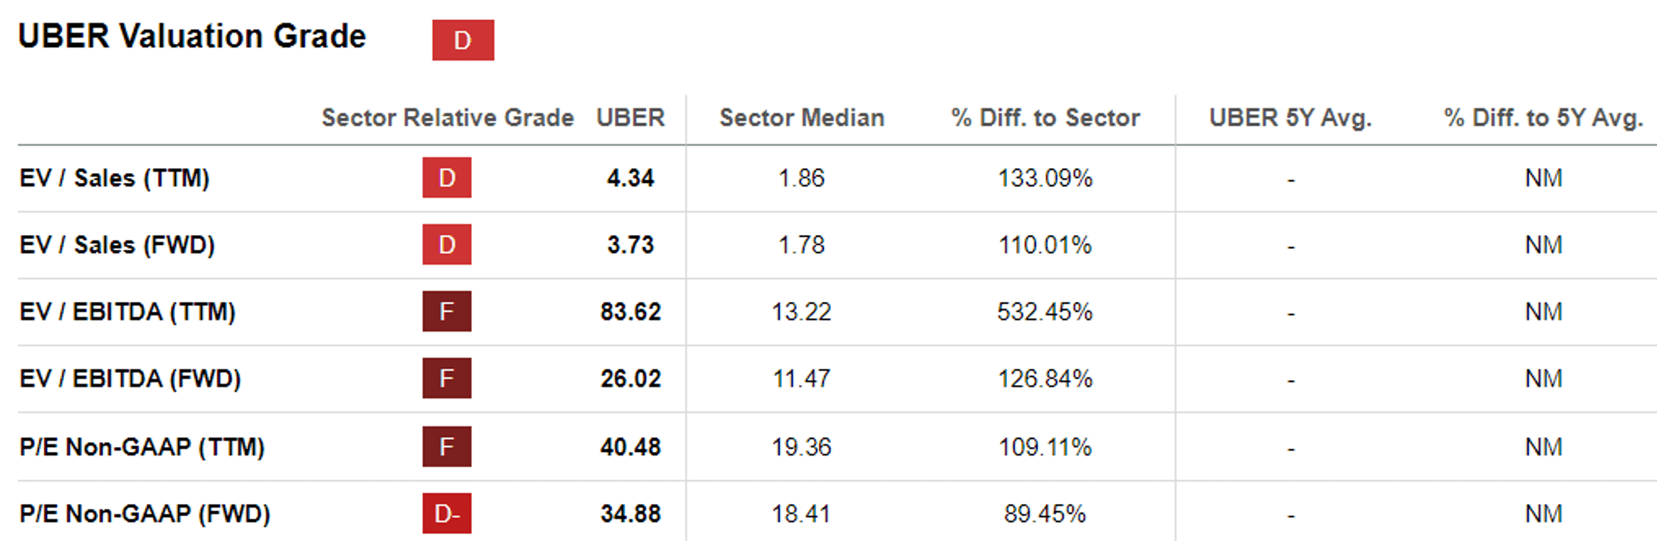Open the EV / EBITDA (TTM) metric link
This screenshot has width=1657, height=541.
point(127,312)
